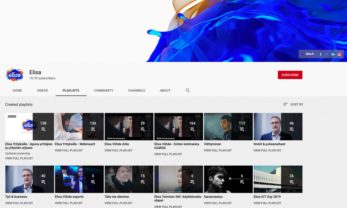The width and height of the screenshot is (347, 208).
Task: Click playlist icon on Elisa ICT Day 2019 thumbnail
Action: pyautogui.click(x=292, y=182)
